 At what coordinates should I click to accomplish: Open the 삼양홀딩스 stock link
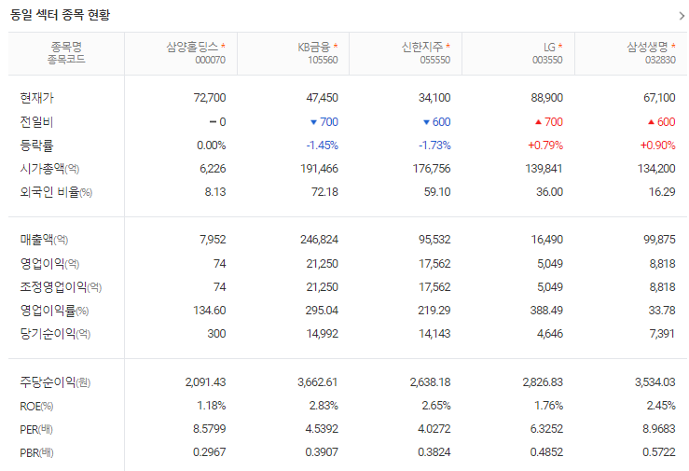click(192, 47)
